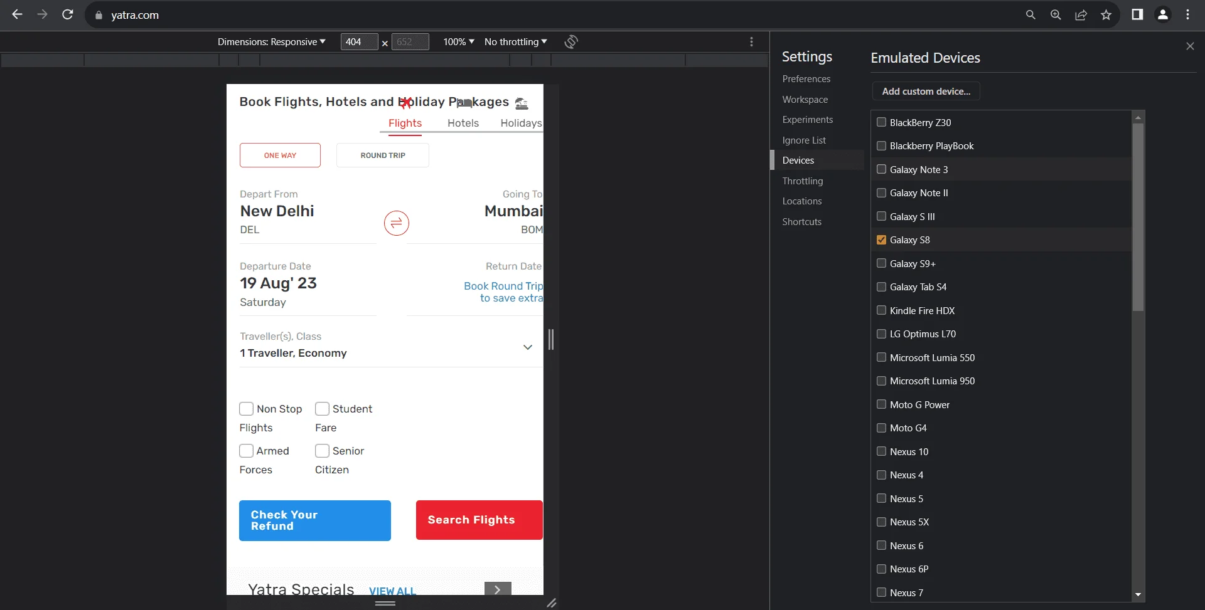1205x610 pixels.
Task: Click the device list scrollbar thumb
Action: [x=1138, y=216]
